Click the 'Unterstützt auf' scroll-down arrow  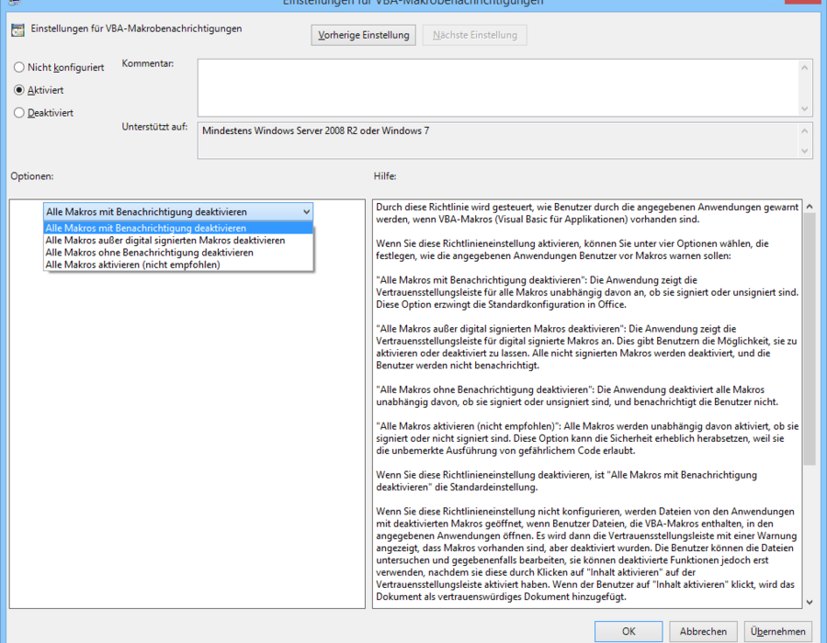click(x=804, y=151)
